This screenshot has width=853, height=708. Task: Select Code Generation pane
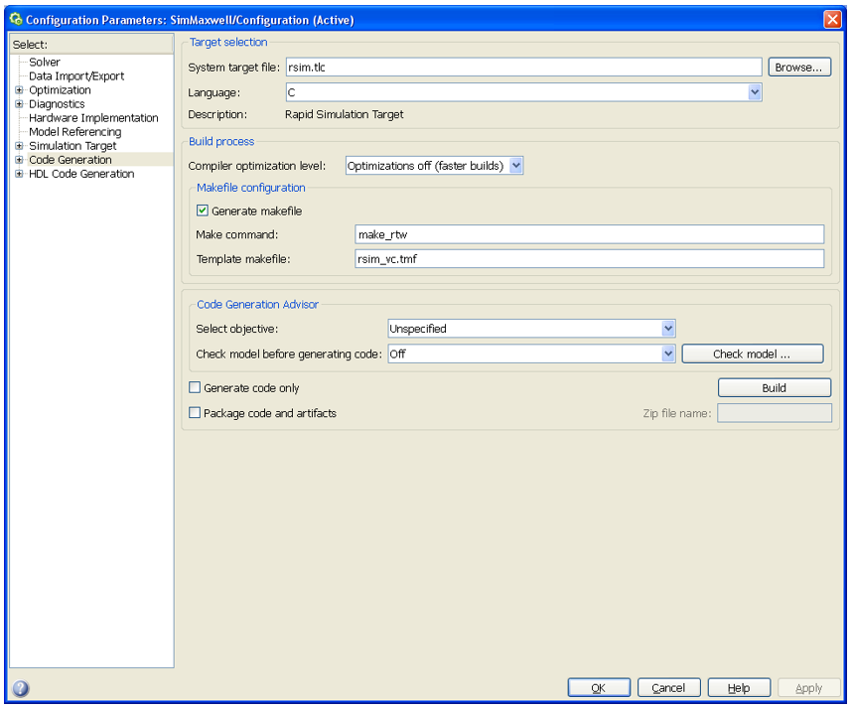pos(71,160)
